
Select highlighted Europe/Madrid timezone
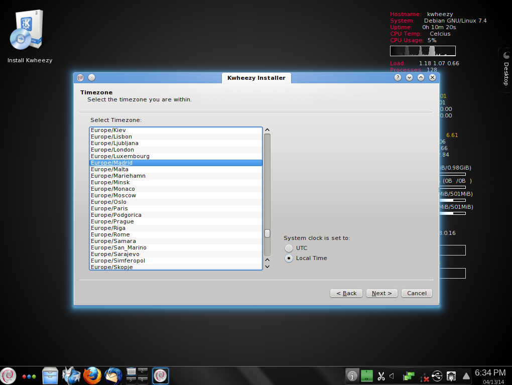176,163
